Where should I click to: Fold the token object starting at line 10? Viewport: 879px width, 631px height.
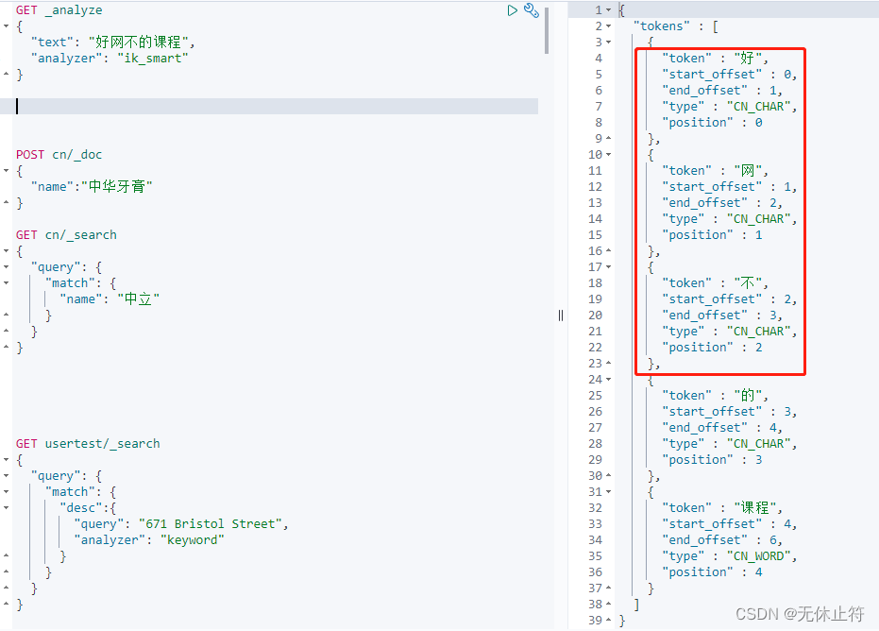pos(608,155)
